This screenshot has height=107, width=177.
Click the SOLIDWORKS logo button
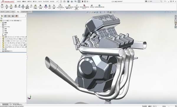click(8, 1)
